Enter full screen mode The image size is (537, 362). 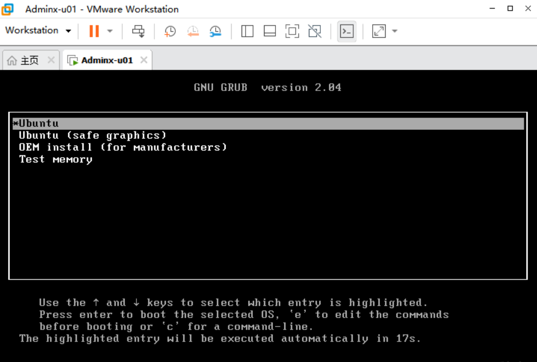(x=292, y=31)
